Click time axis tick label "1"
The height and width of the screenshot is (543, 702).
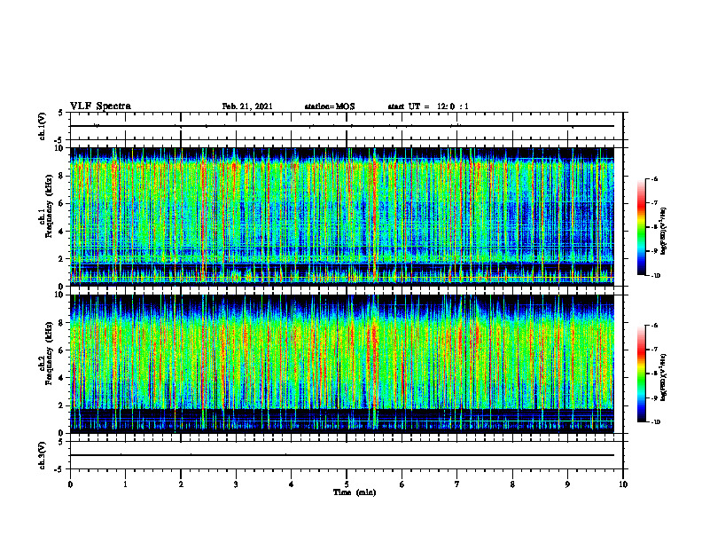point(125,484)
